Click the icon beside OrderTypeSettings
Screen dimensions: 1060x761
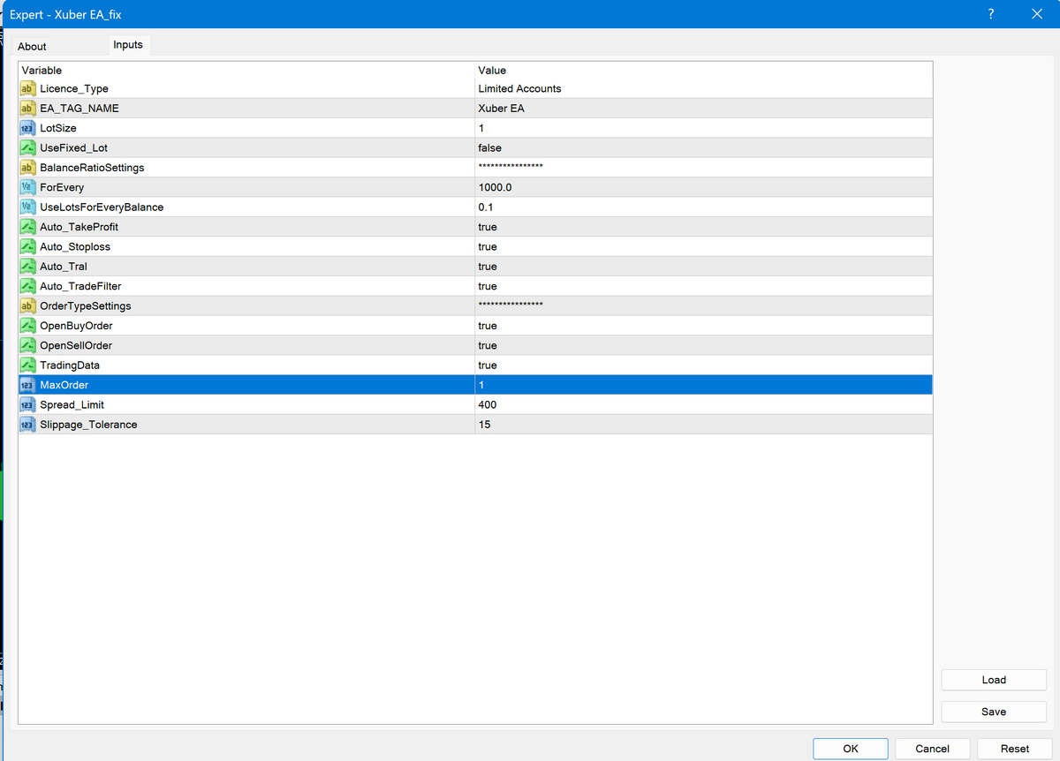coord(26,305)
